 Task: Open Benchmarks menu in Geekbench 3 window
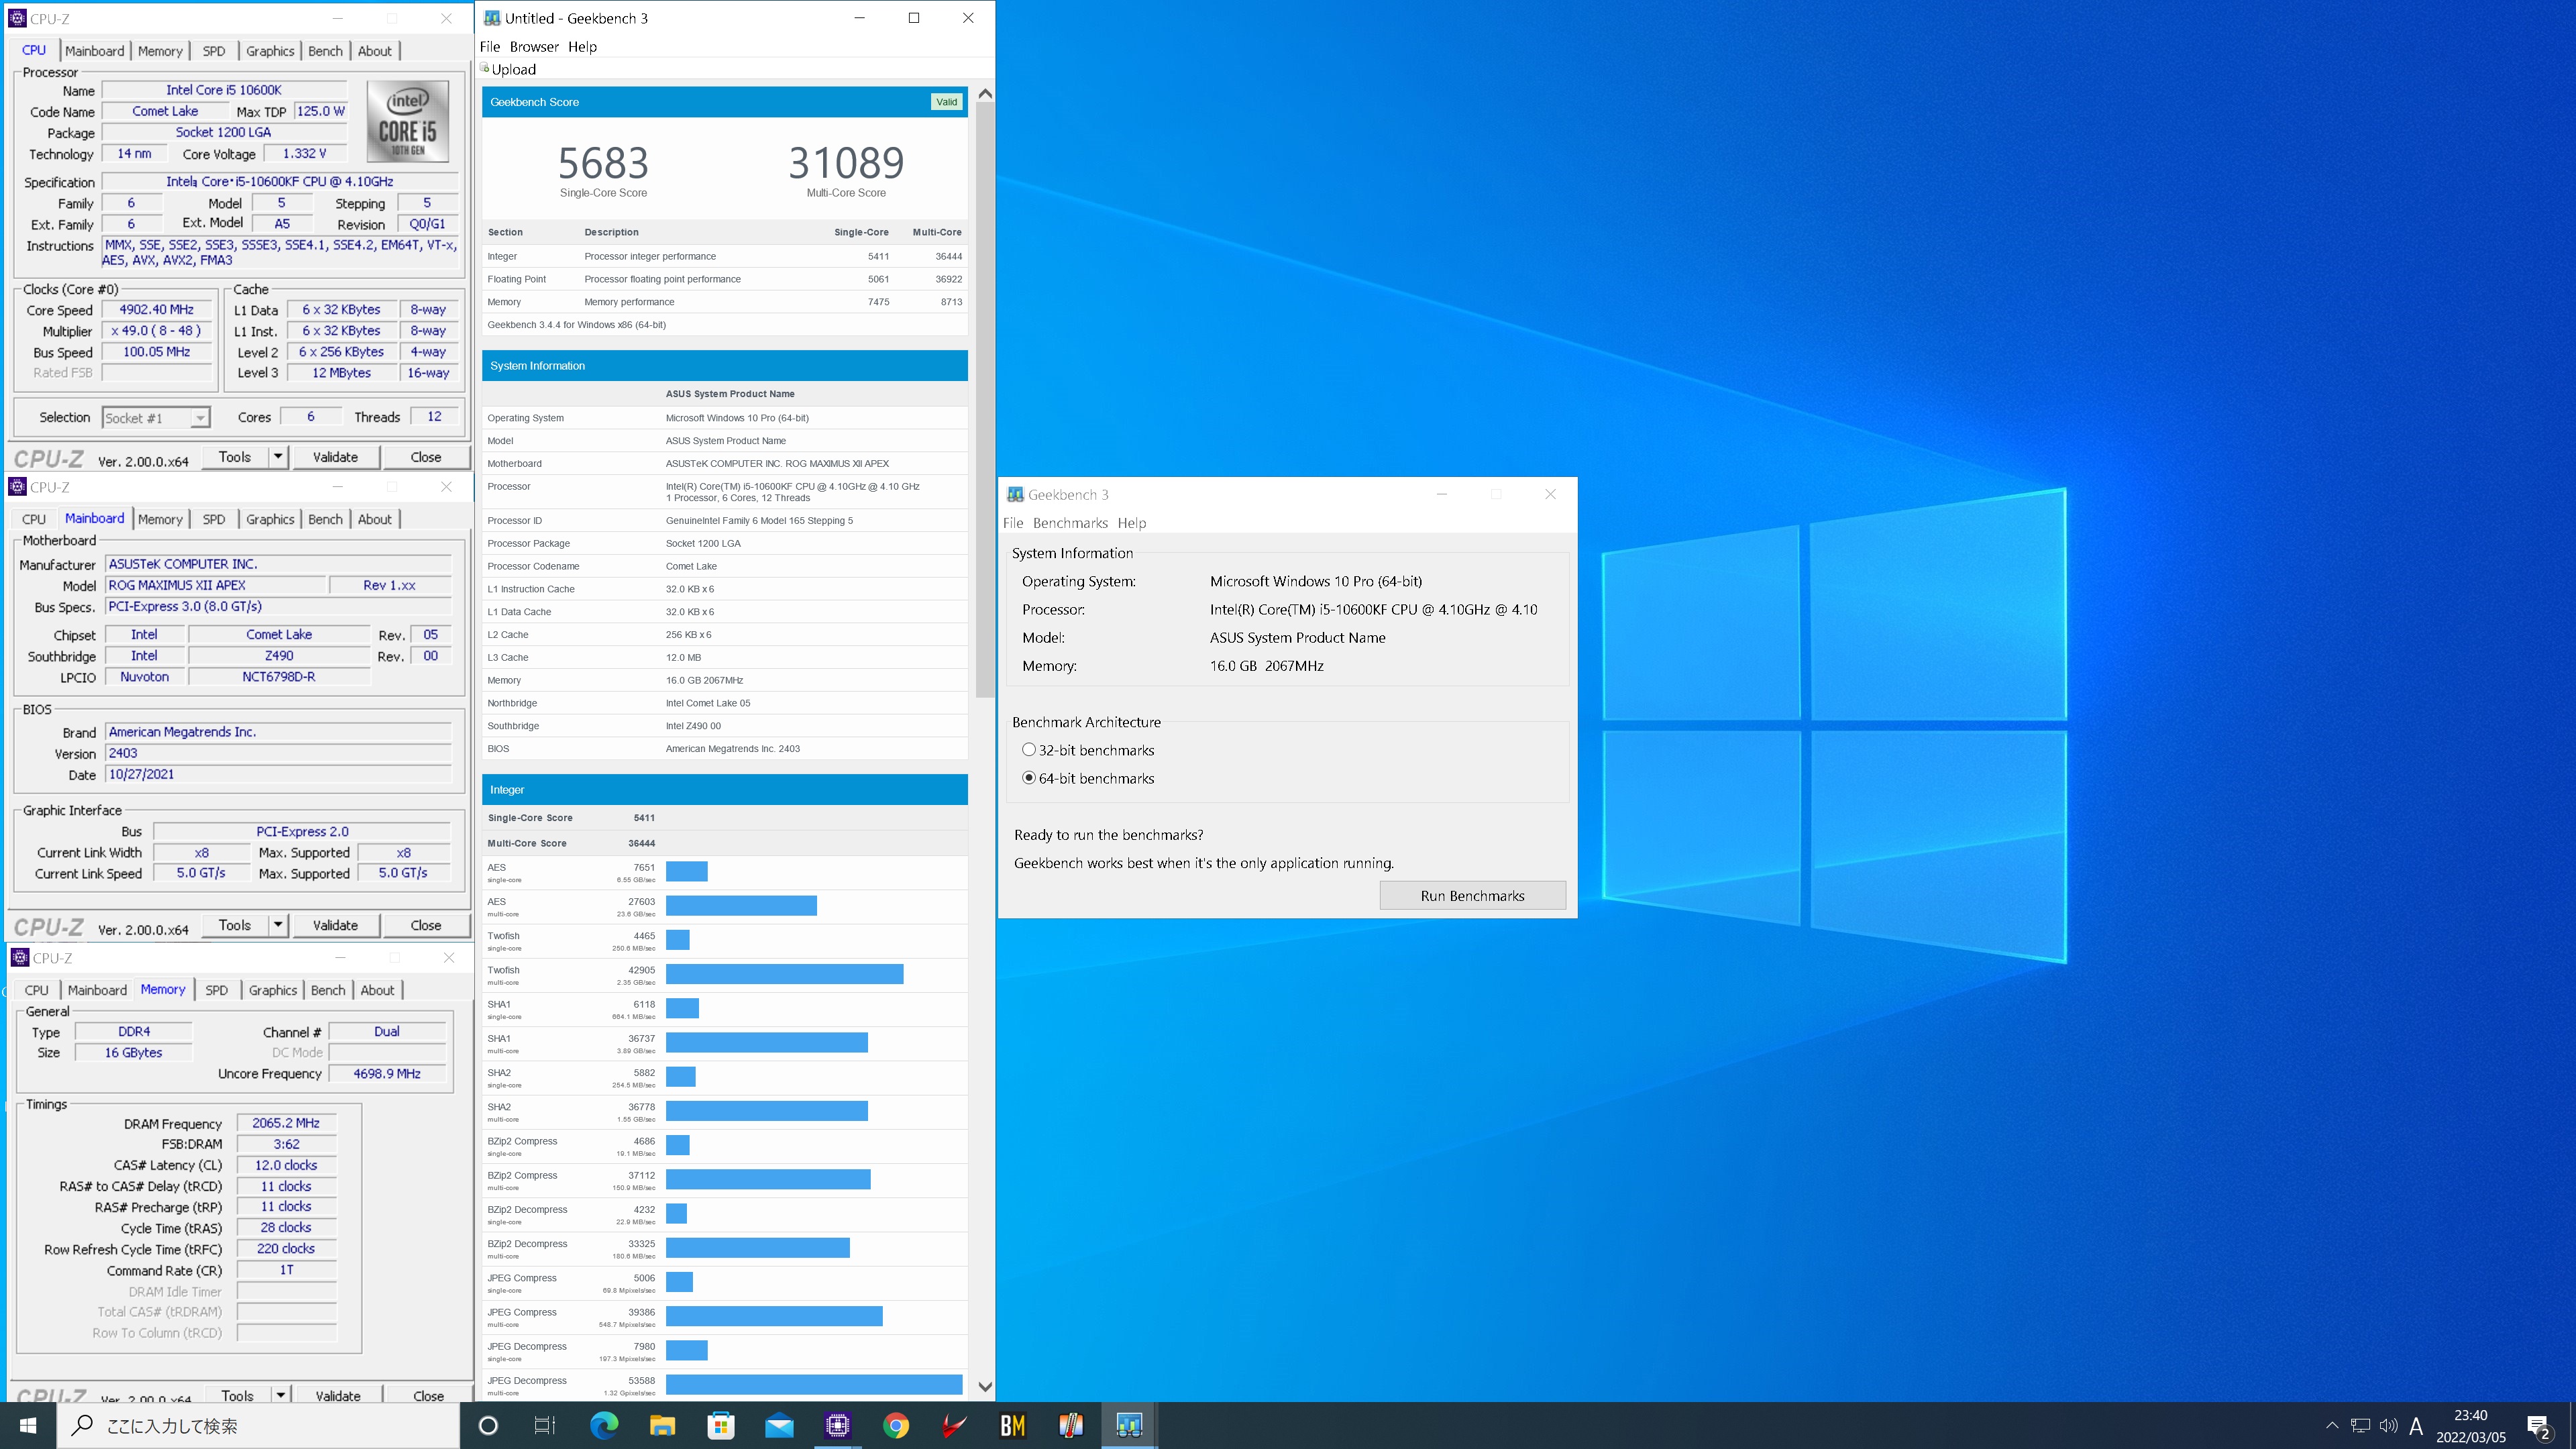pyautogui.click(x=1070, y=522)
